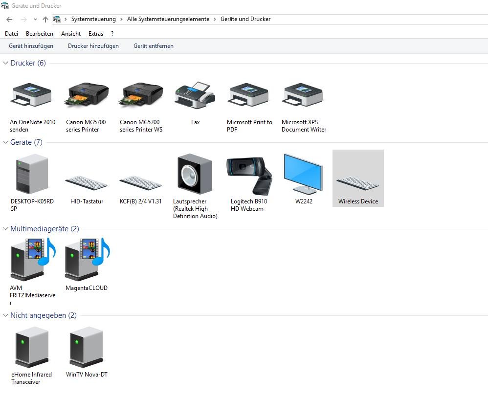488x400 pixels.
Task: Select the eHome Infrared Transceiver icon
Action: [x=32, y=347]
